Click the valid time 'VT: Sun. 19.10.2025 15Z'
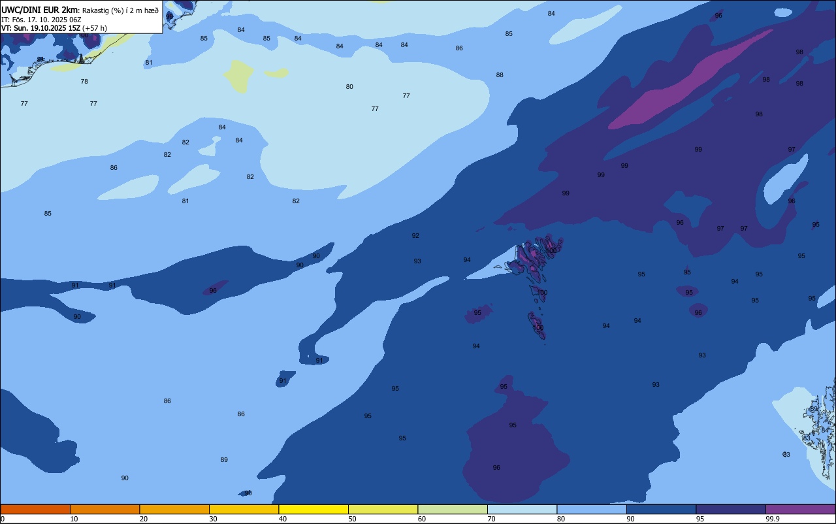This screenshot has width=836, height=524. 40,28
